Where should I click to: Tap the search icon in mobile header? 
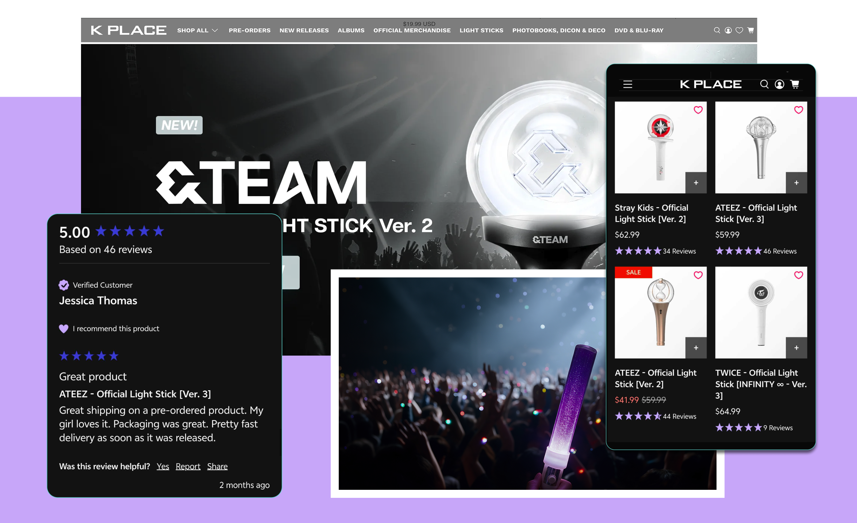(x=764, y=84)
